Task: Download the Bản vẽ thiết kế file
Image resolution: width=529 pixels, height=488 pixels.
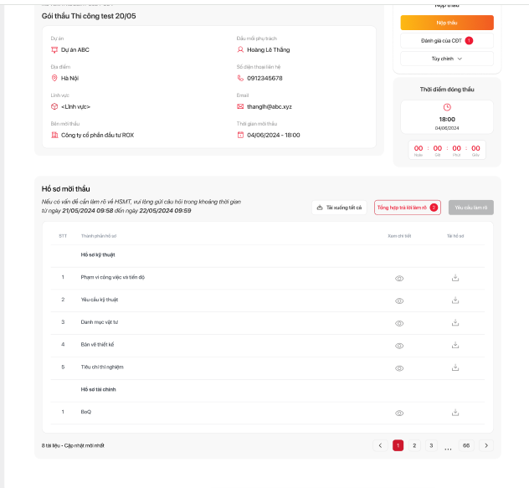Action: tap(455, 345)
